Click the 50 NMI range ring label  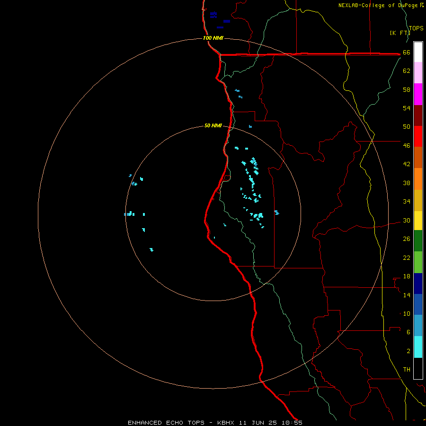coord(213,125)
